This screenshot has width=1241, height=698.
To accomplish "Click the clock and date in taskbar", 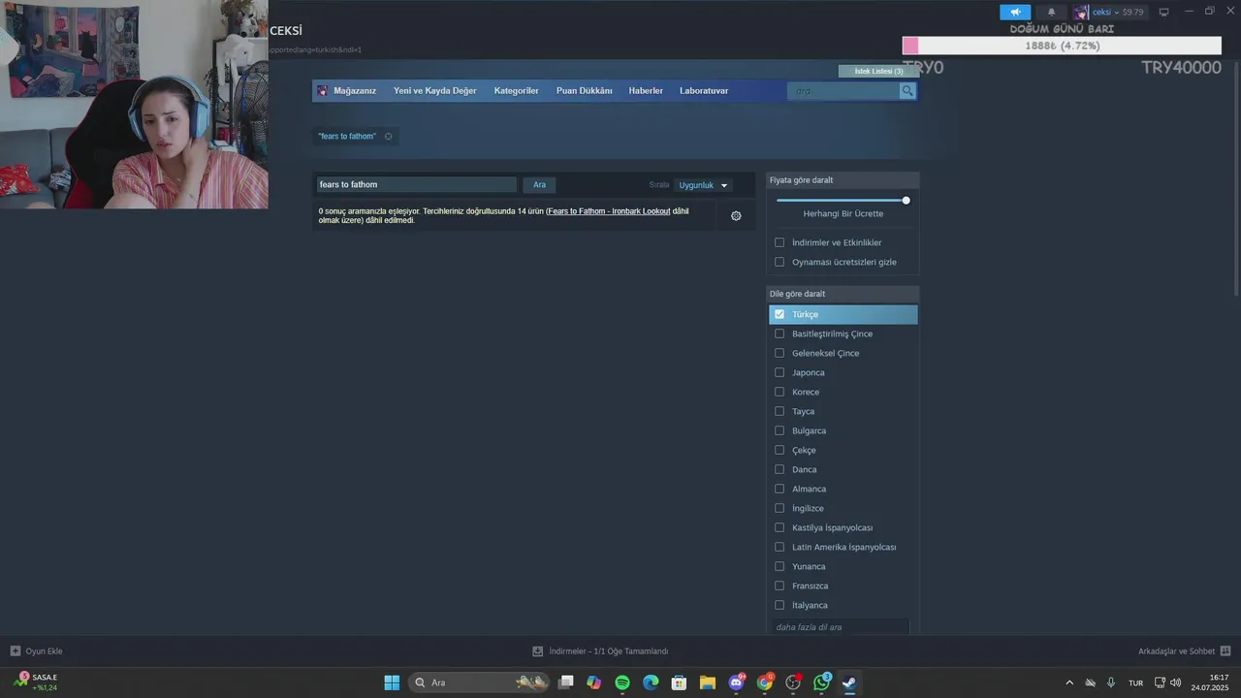I will point(1211,682).
